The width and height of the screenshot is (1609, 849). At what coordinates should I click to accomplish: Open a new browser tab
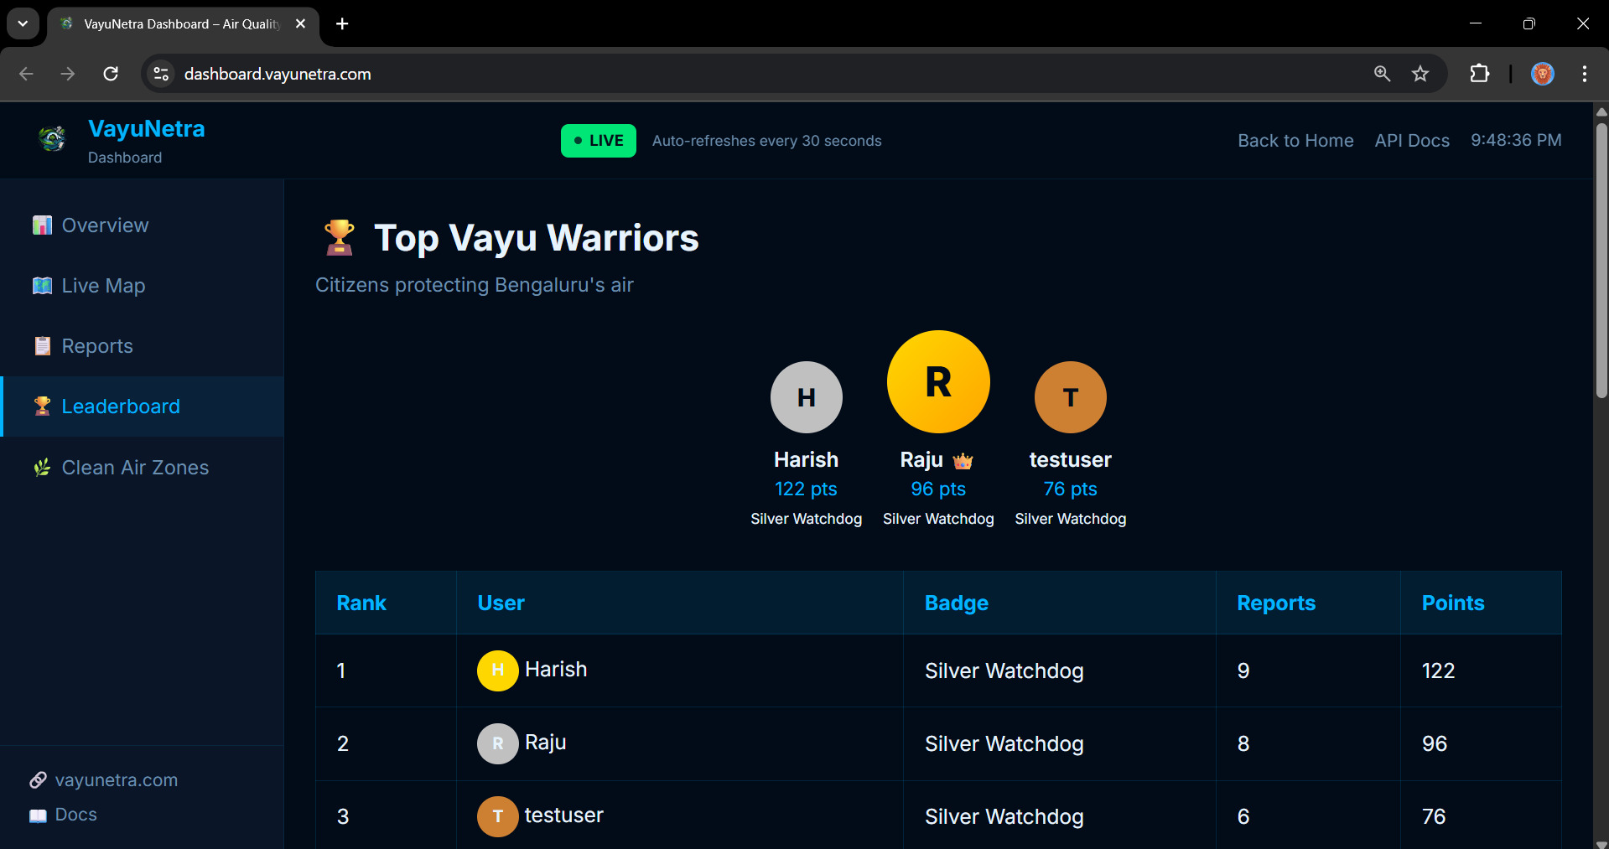tap(341, 24)
